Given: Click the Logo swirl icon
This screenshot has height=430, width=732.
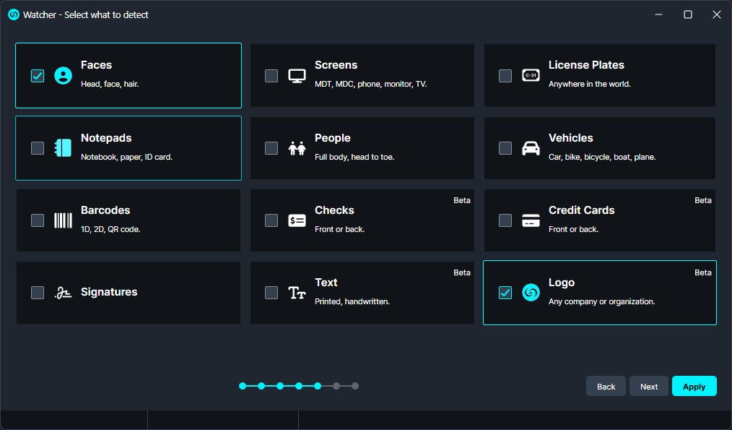Looking at the screenshot, I should 531,293.
